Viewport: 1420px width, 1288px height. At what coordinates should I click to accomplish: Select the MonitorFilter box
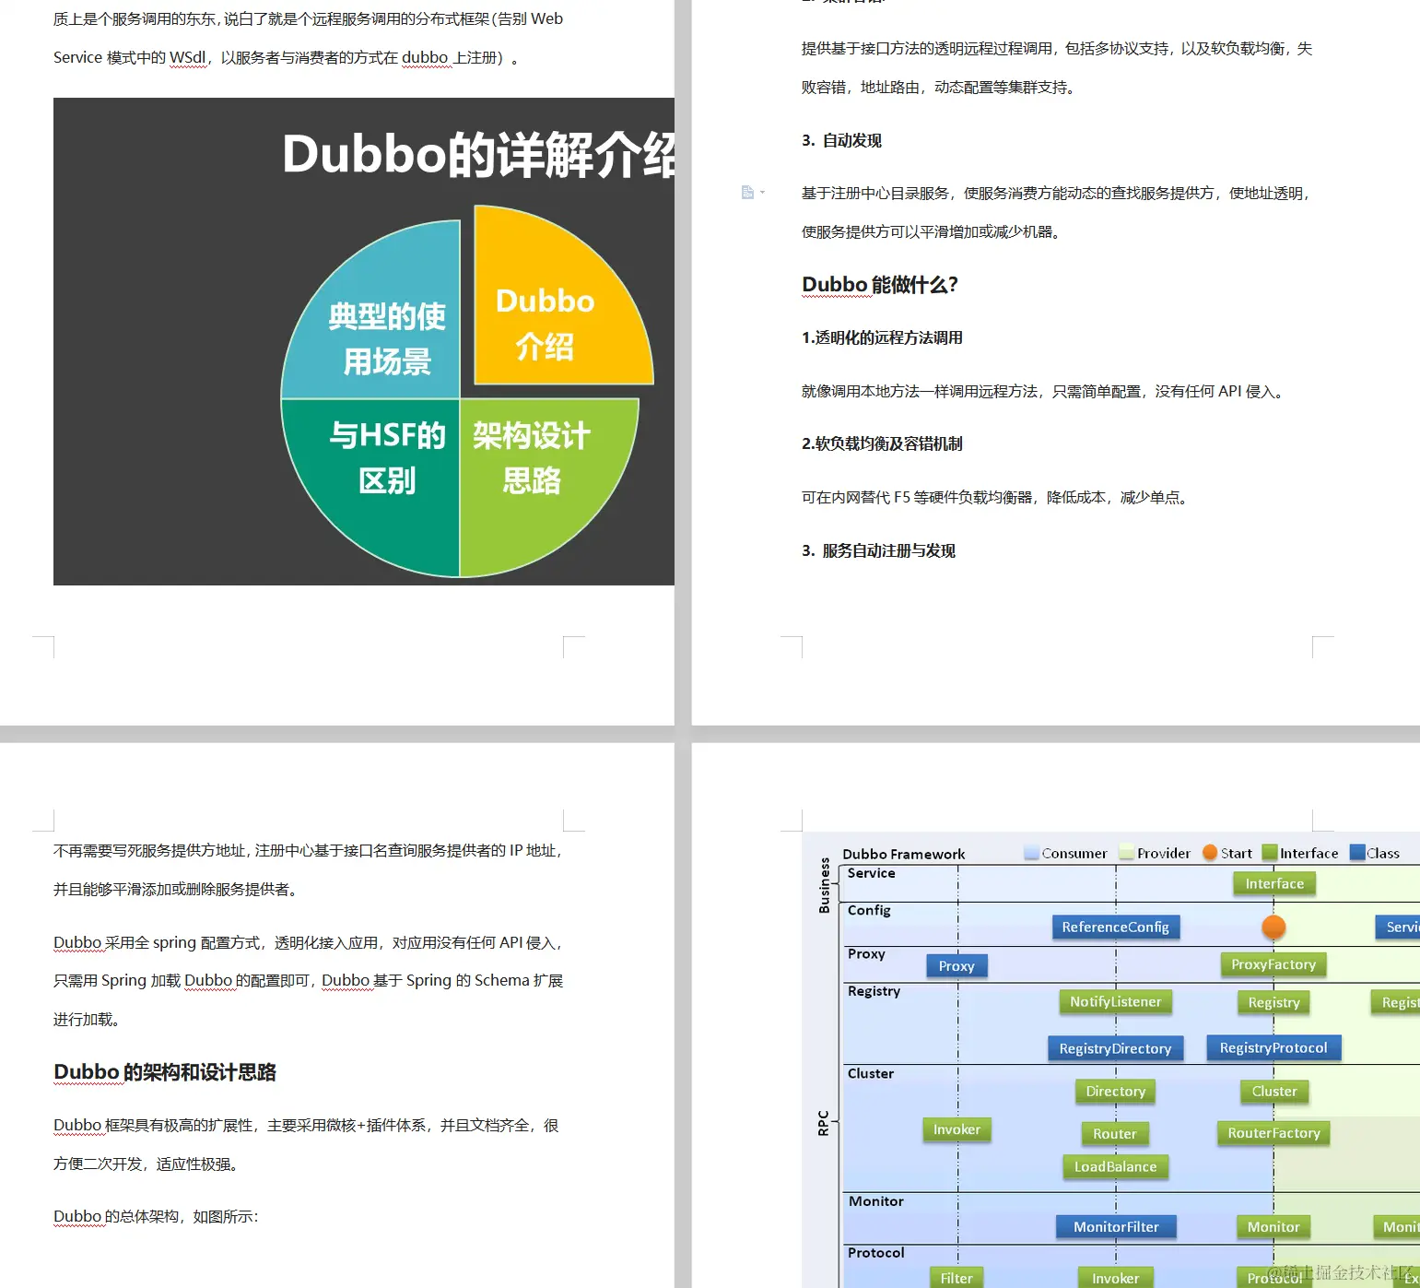click(x=1116, y=1226)
